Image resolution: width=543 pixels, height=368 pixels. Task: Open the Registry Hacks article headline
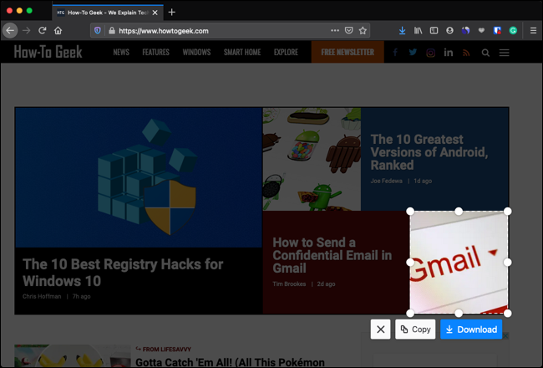[123, 273]
